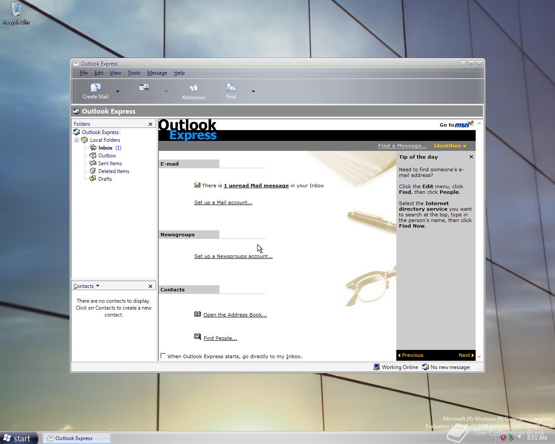
Task: Click Set up a Newsgroups account link
Action: 233,256
